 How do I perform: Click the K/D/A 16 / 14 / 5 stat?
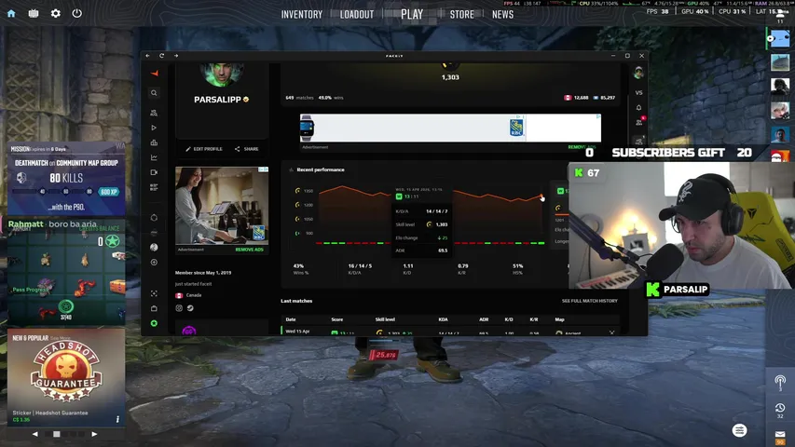360,268
